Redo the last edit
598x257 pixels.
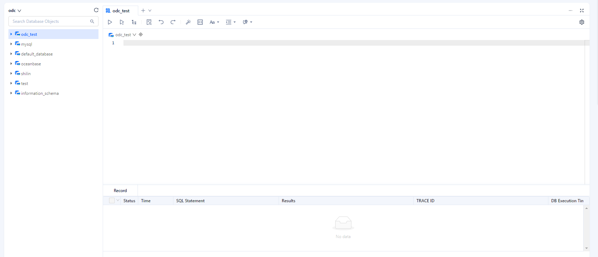(173, 22)
